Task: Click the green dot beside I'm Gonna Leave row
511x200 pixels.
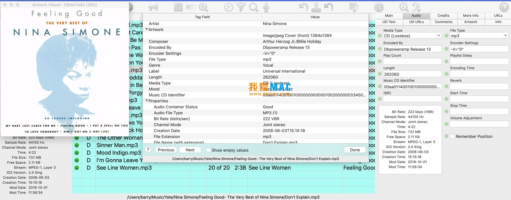Action: click(x=76, y=160)
